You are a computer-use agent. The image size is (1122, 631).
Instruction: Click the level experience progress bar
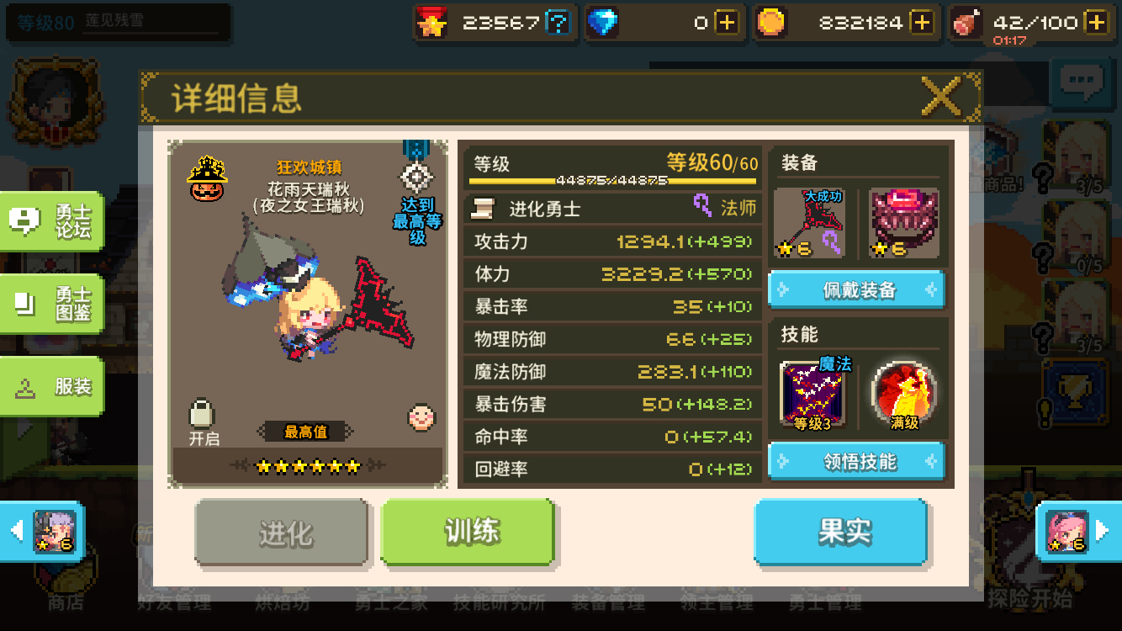coord(612,180)
